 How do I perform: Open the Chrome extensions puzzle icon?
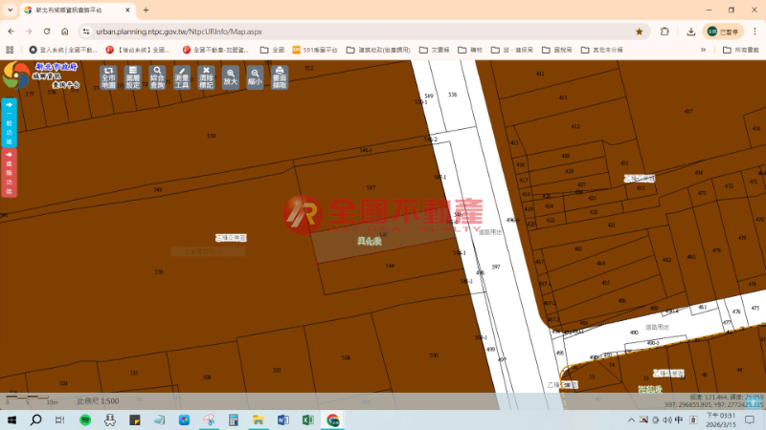[x=665, y=31]
